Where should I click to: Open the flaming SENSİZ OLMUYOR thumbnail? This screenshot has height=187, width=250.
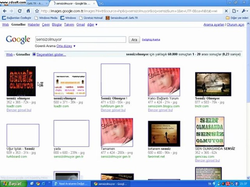click(21, 81)
